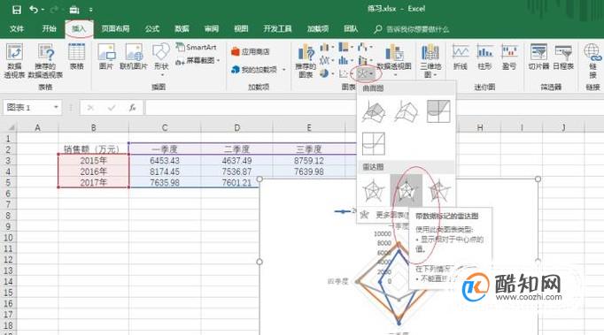Toggle the surface or radar chart dropdown
The height and width of the screenshot is (335, 604).
coord(365,73)
